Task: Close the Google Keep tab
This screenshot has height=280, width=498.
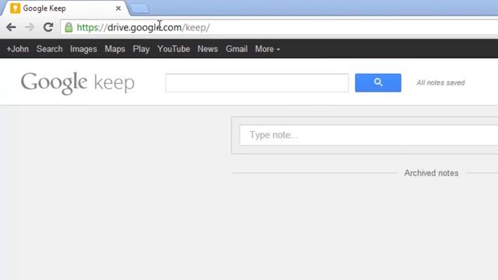Action: [x=118, y=9]
